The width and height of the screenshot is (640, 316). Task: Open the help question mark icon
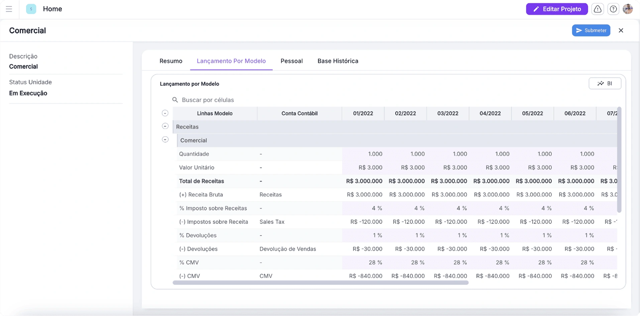tap(613, 9)
